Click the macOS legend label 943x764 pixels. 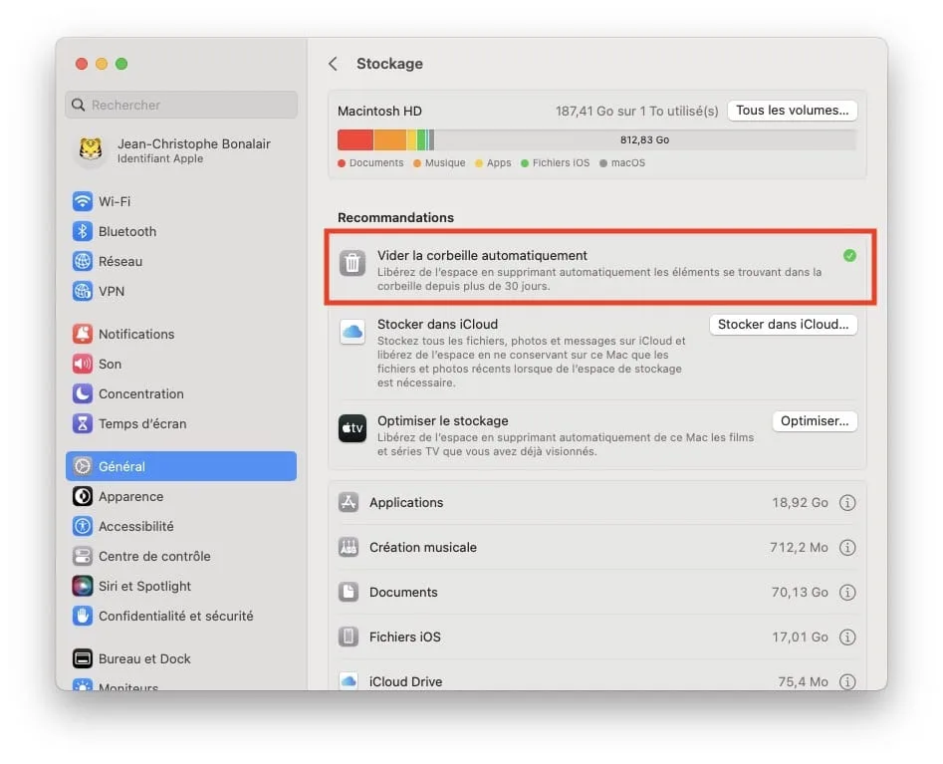(x=628, y=163)
